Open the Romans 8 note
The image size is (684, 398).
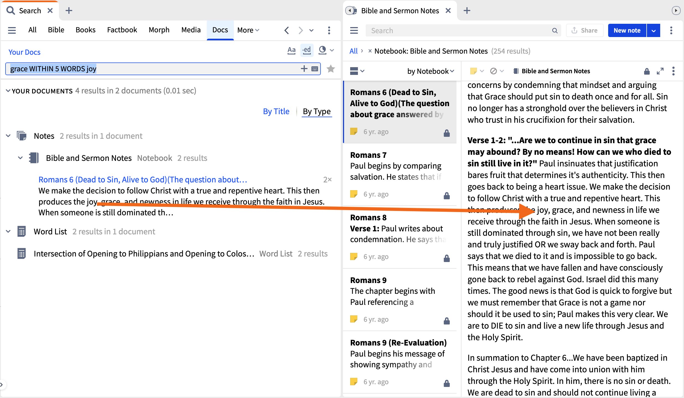(400, 237)
